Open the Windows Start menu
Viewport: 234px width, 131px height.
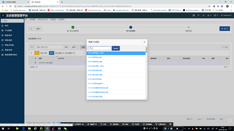(x=3, y=128)
